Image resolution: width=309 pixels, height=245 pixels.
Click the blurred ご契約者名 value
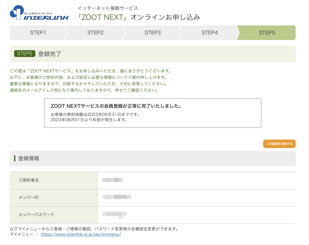113,180
